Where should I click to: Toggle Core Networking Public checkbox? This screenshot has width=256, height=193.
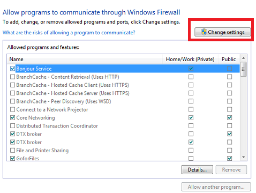click(x=229, y=117)
